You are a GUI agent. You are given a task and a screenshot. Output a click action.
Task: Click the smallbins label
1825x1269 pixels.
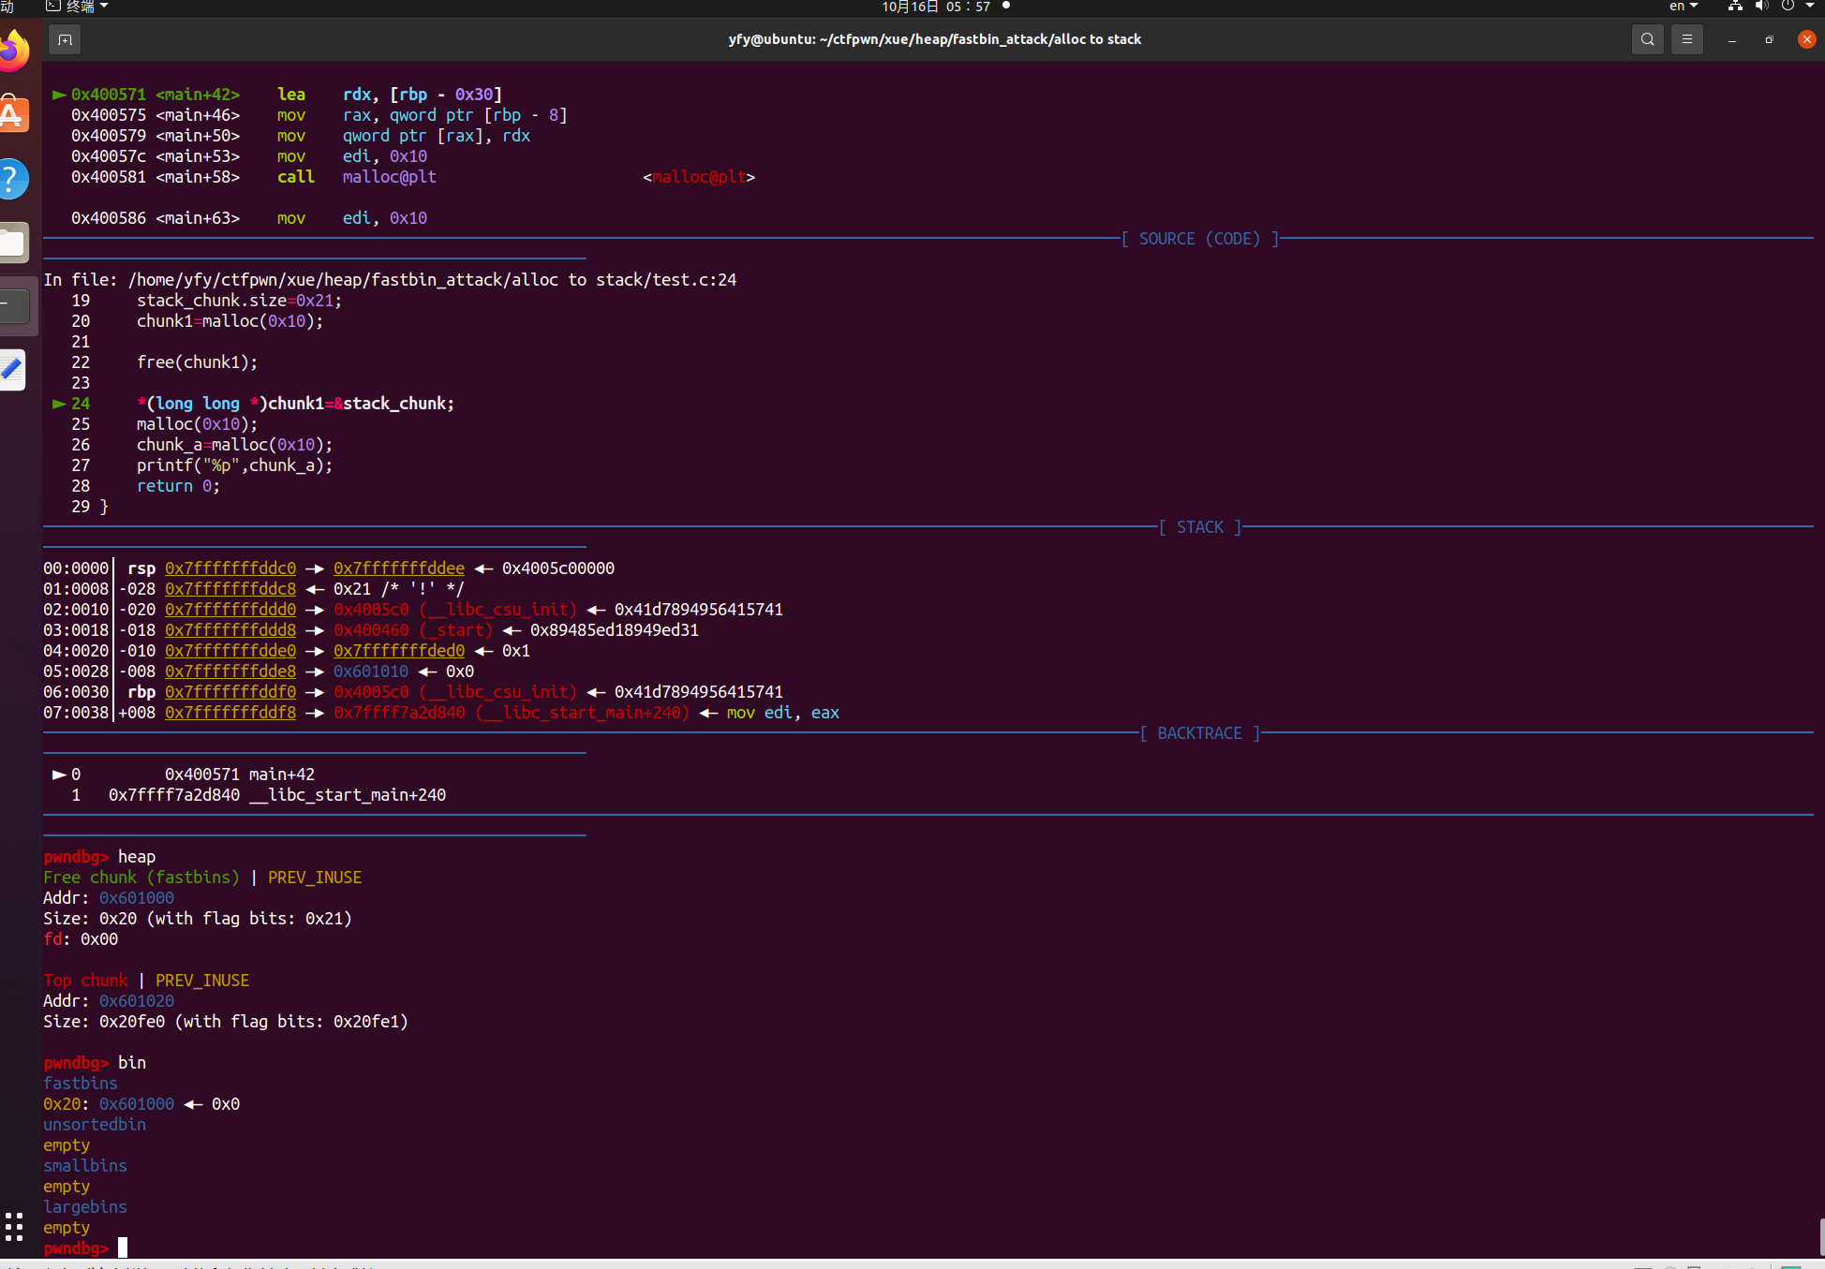[x=85, y=1166]
